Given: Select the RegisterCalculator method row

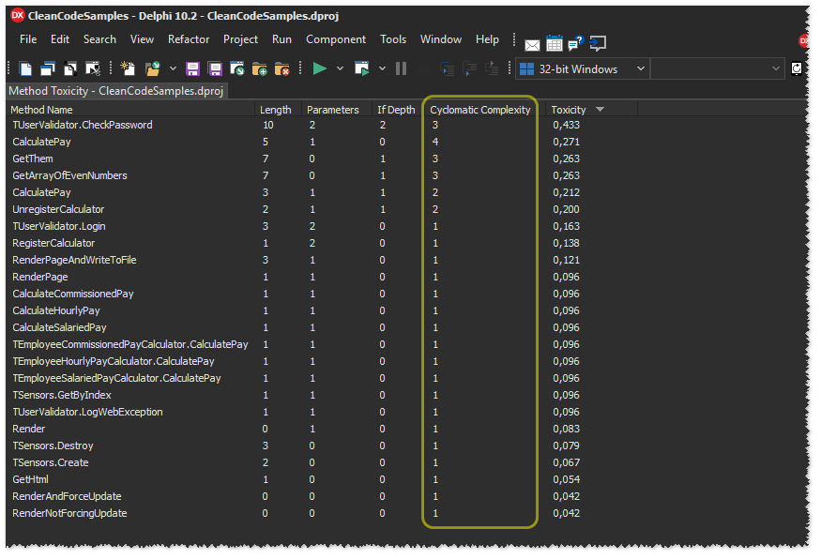Looking at the screenshot, I should [x=323, y=243].
